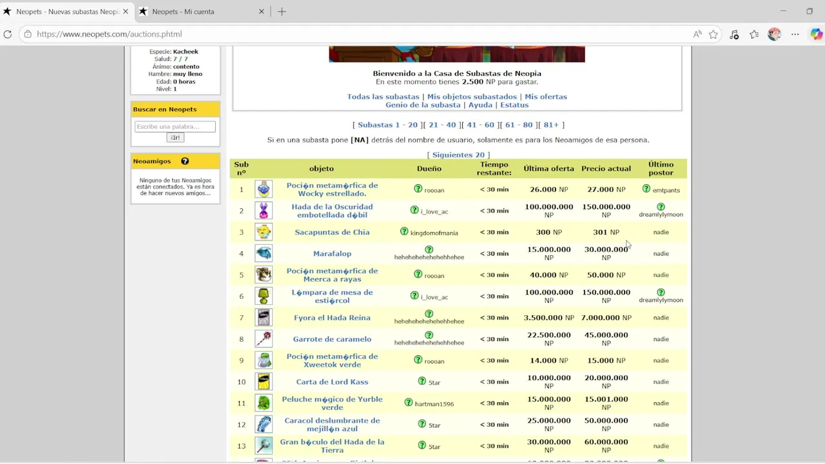This screenshot has height=464, width=825.
Task: Click the browser refresh button
Action: [8, 34]
